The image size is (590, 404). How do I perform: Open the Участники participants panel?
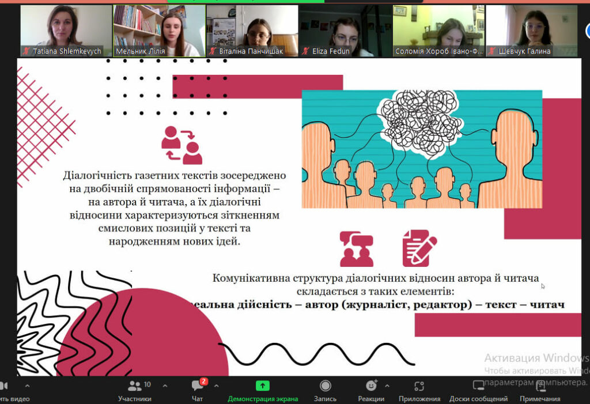[x=135, y=390]
